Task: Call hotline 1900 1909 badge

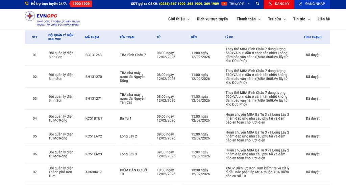Action: tap(81, 4)
